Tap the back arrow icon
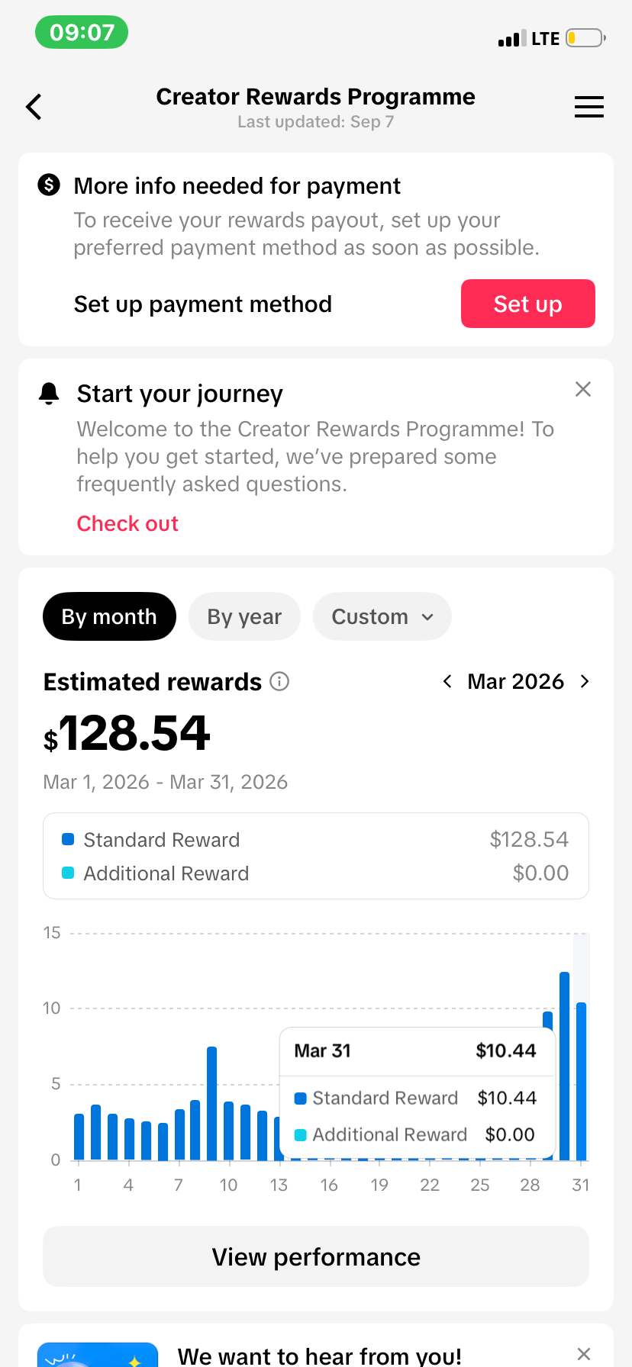 [34, 107]
